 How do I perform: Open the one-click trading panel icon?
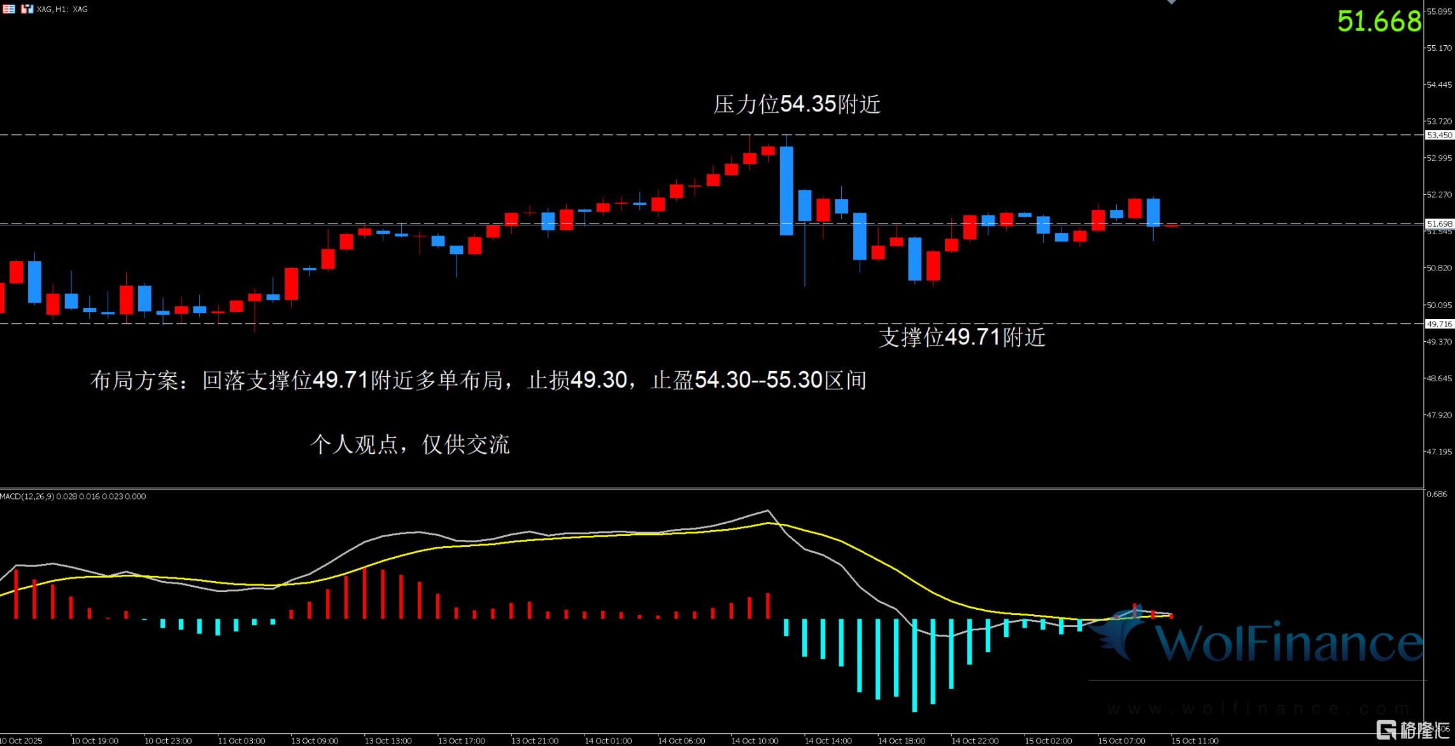[27, 9]
